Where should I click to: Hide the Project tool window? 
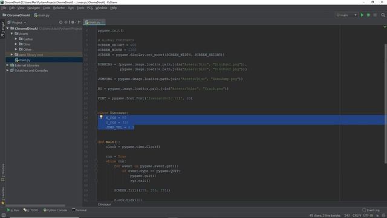point(79,22)
